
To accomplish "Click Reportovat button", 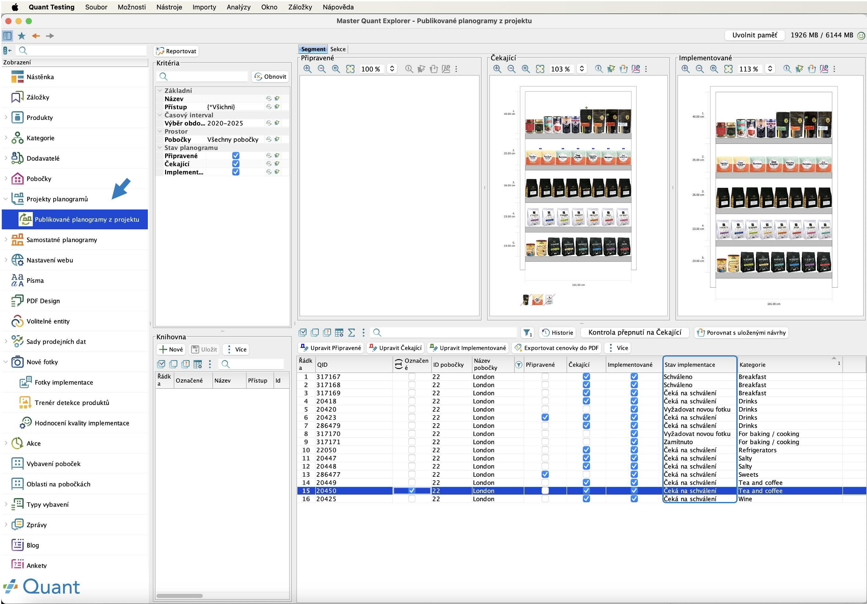I will pyautogui.click(x=176, y=51).
